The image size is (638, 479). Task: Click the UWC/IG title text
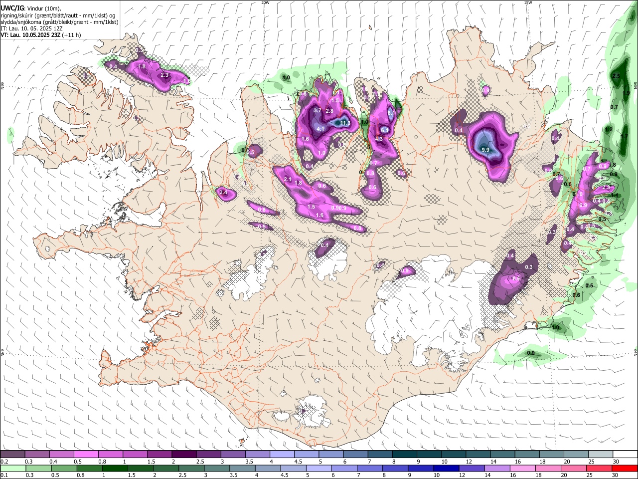(x=12, y=7)
